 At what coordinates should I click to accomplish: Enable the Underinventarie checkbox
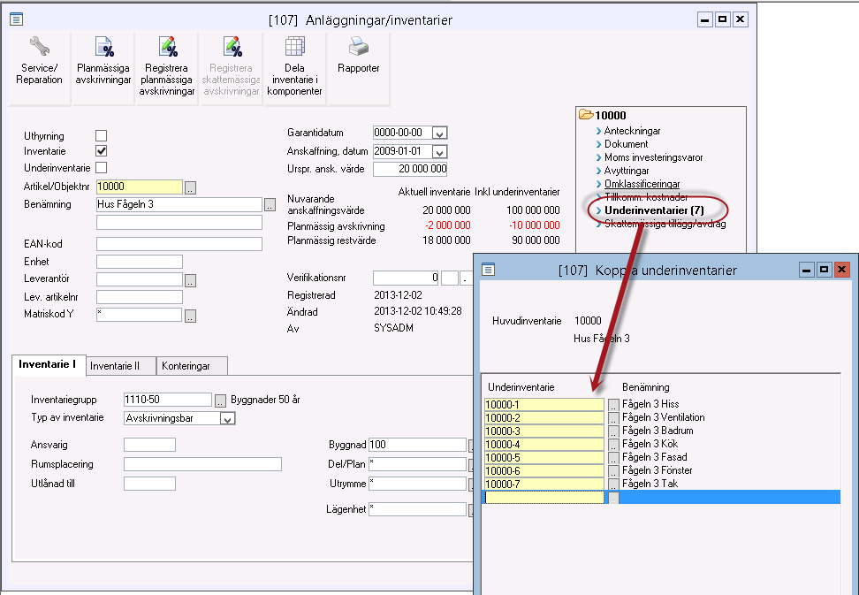pyautogui.click(x=102, y=168)
